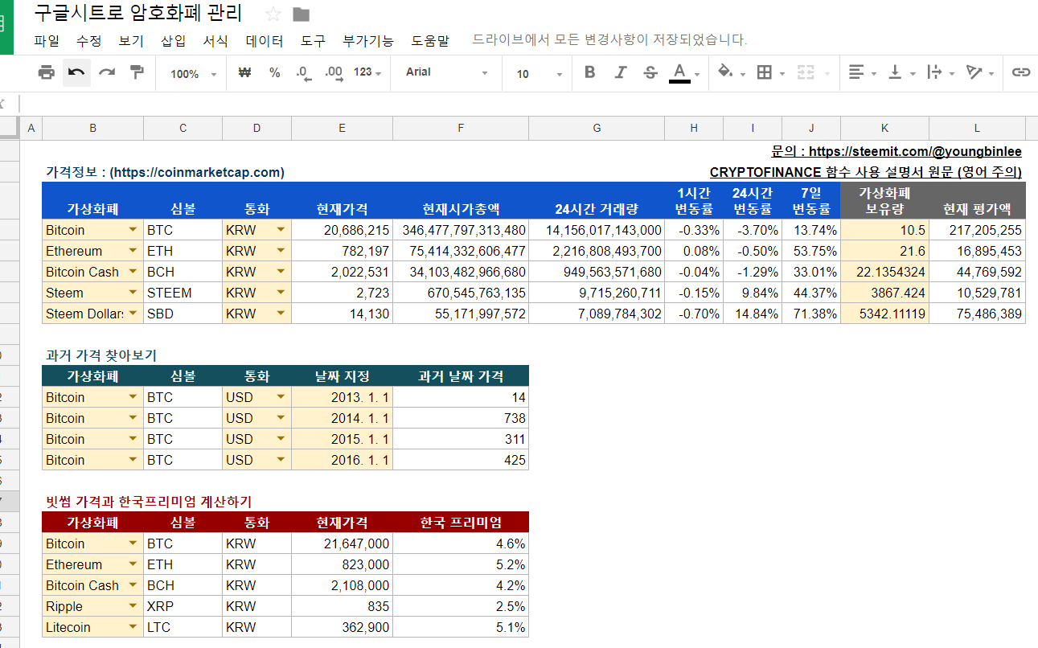
Task: Select the cell showing 75,486,389
Action: click(978, 314)
